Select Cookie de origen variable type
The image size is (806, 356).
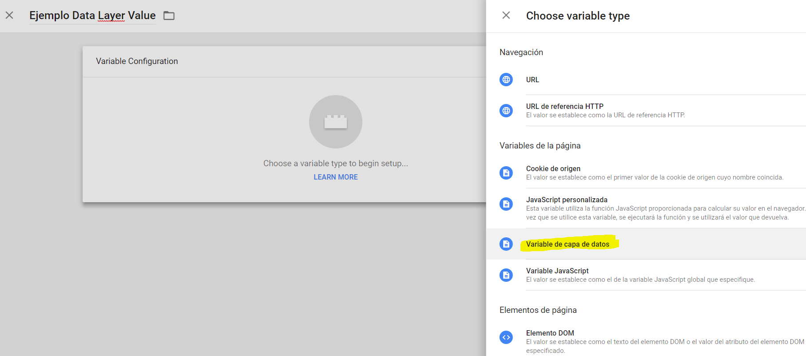coord(646,173)
